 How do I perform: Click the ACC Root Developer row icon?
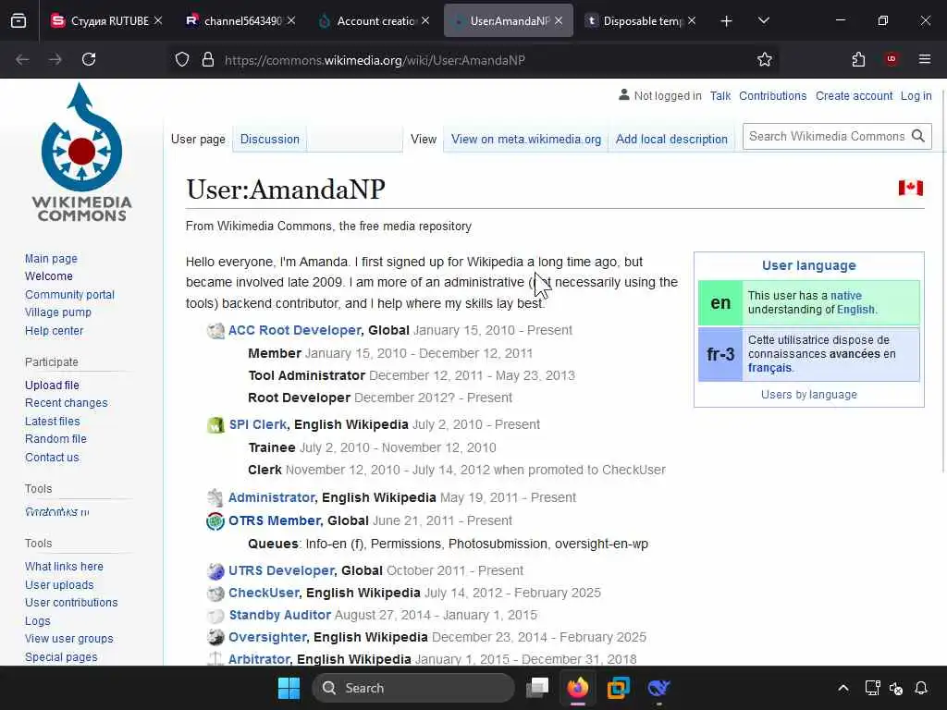pos(215,331)
